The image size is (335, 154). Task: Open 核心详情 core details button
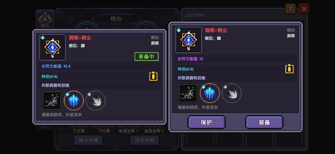(x=88, y=140)
